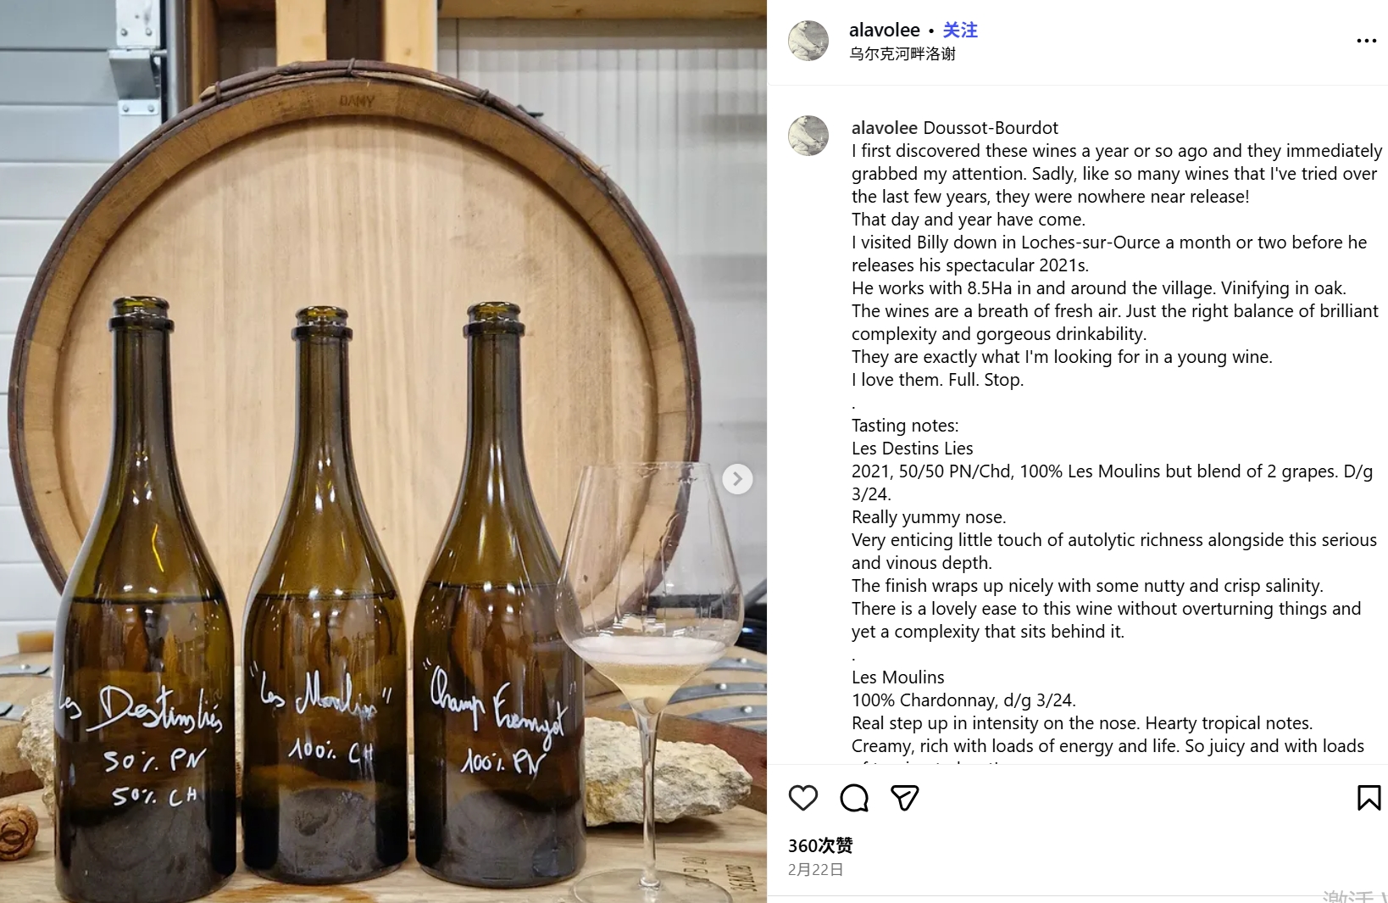Save post with bookmark icon
The image size is (1388, 903).
pyautogui.click(x=1369, y=798)
